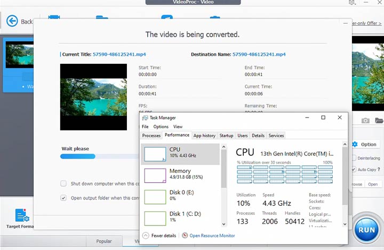Open the Options menu in Task Manager
The image size is (384, 250).
click(x=161, y=127)
